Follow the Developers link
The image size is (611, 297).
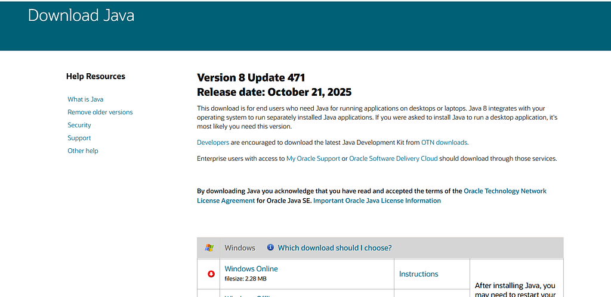coord(213,142)
